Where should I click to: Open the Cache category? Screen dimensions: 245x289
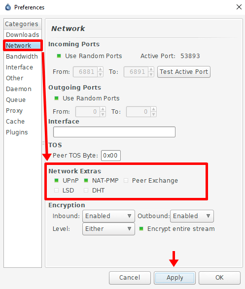[x=23, y=122]
